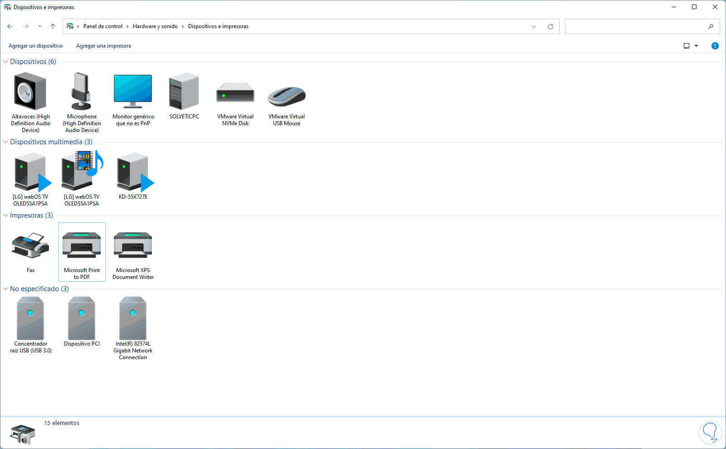This screenshot has width=726, height=449.
Task: Select the Monitor genérico que no es PnP
Action: 133,99
